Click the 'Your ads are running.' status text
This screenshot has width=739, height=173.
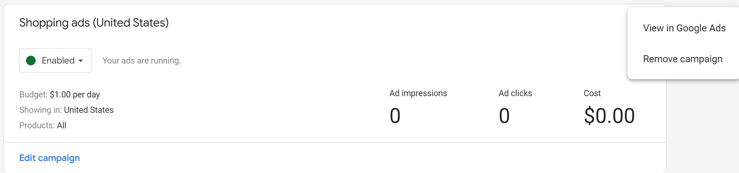point(141,60)
